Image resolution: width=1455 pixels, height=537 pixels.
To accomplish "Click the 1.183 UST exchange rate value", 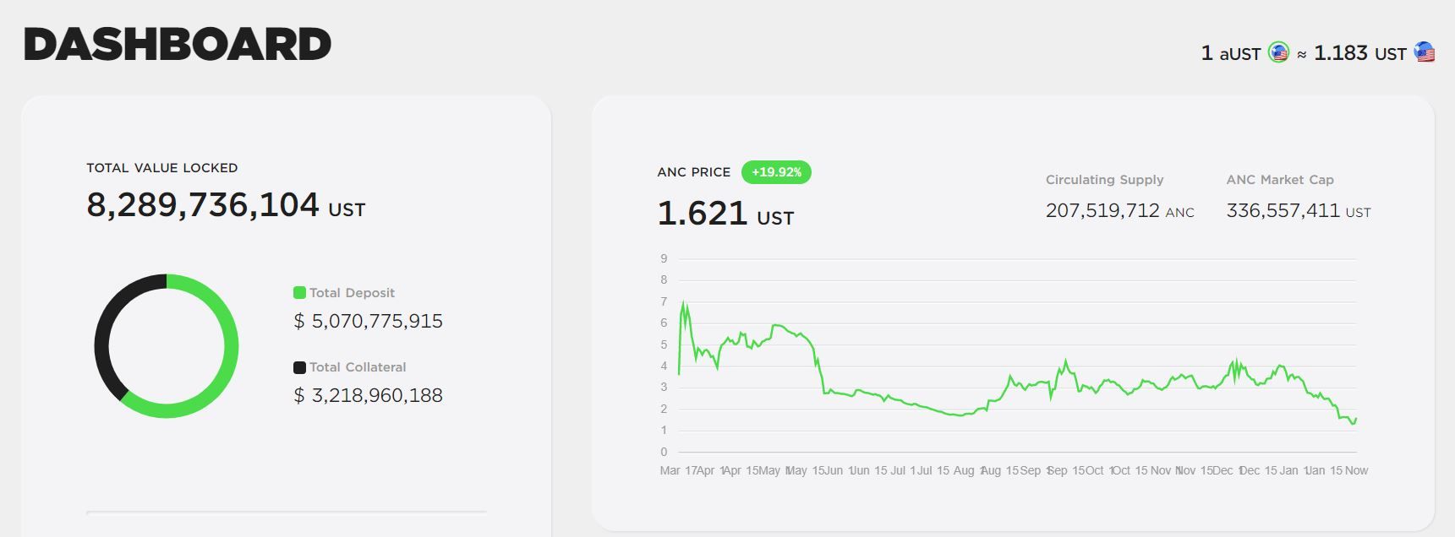I will 1360,53.
